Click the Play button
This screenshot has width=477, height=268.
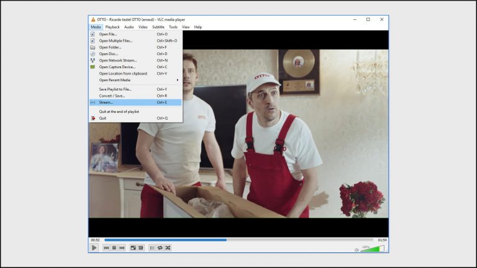coord(94,248)
